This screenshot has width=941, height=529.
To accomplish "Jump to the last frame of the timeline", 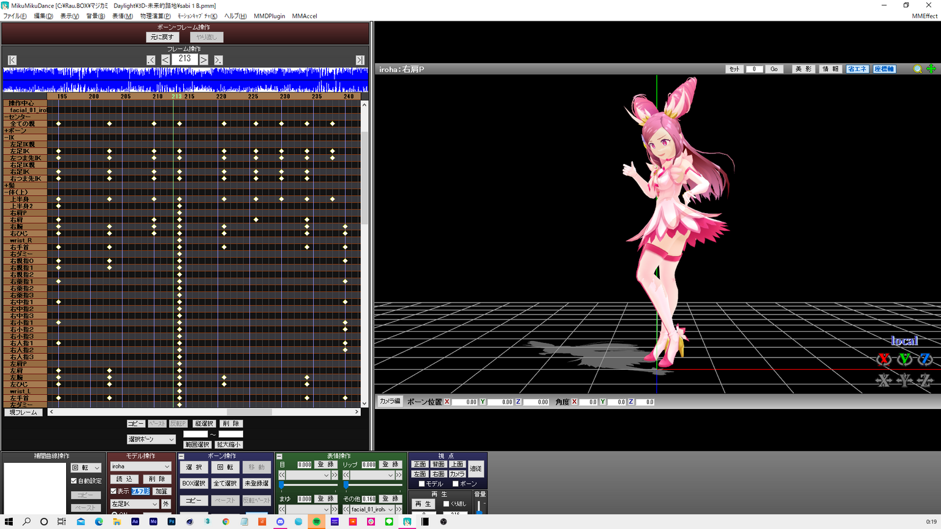I will 360,60.
